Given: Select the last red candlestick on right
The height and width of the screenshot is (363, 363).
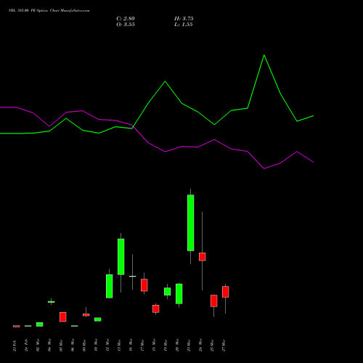Looking at the screenshot, I should click(x=226, y=292).
